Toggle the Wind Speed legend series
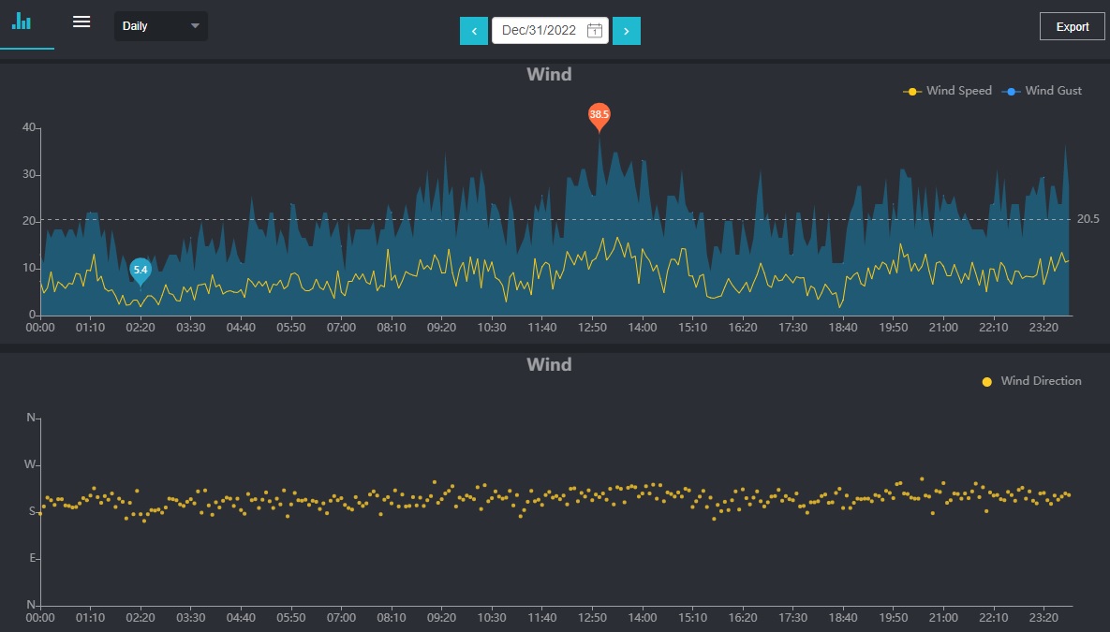The width and height of the screenshot is (1110, 632). 958,91
